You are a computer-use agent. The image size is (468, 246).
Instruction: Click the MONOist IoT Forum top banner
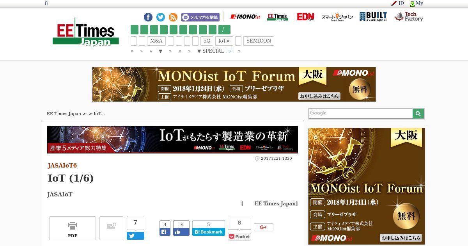tap(234, 84)
